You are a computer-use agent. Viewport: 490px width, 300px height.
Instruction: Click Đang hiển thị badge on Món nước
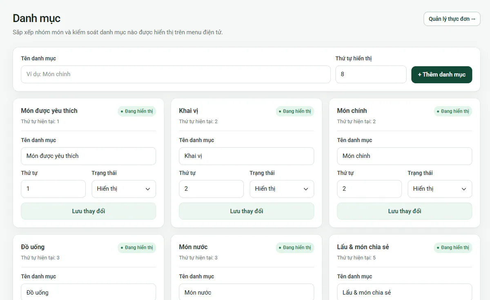click(x=295, y=247)
